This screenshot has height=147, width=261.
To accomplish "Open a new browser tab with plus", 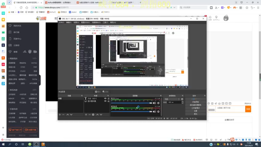I will click(x=140, y=3).
